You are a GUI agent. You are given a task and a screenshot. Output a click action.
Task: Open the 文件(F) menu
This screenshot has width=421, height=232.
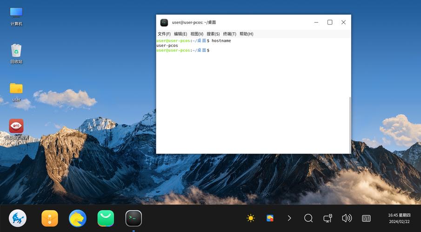coord(164,34)
